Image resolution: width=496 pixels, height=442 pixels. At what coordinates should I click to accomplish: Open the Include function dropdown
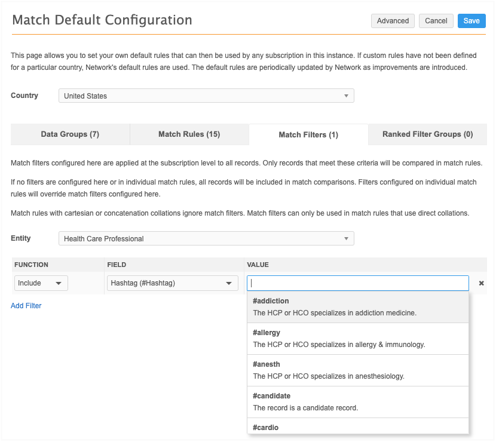41,283
